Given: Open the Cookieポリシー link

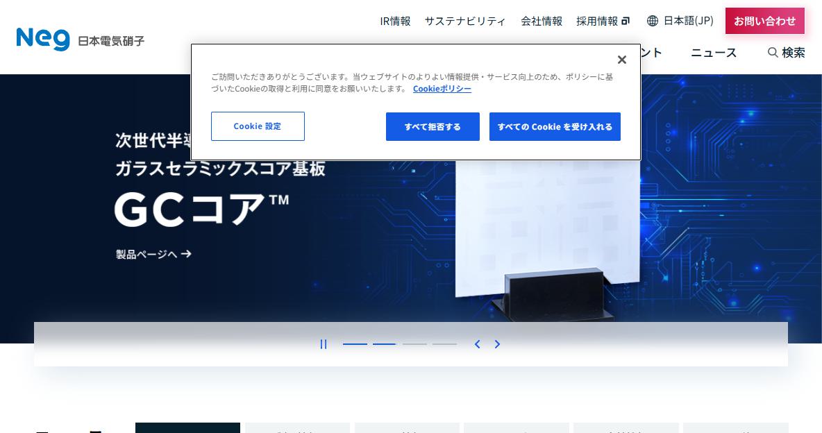Looking at the screenshot, I should tap(442, 89).
